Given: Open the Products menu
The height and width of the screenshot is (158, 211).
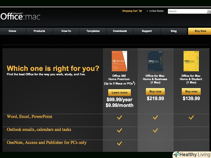Looking at the screenshot, I should pyautogui.click(x=39, y=31).
